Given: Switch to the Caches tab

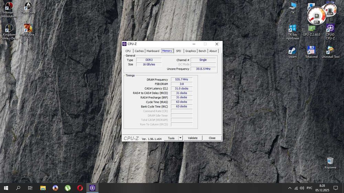Looking at the screenshot, I should pos(139,51).
